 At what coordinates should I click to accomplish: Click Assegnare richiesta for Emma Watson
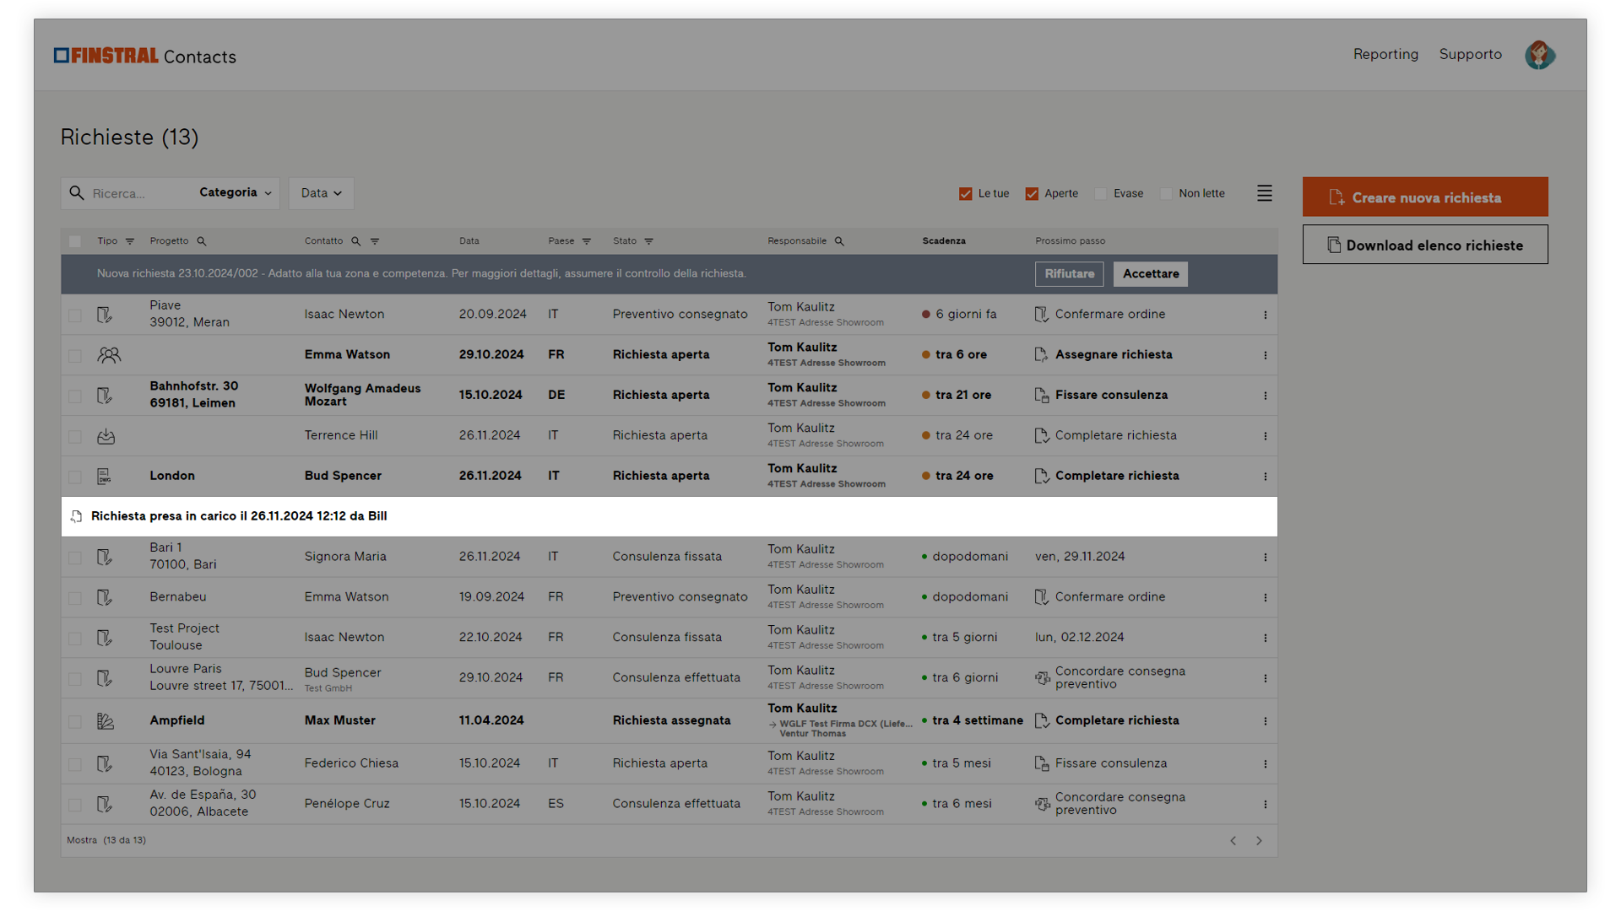coord(1103,355)
